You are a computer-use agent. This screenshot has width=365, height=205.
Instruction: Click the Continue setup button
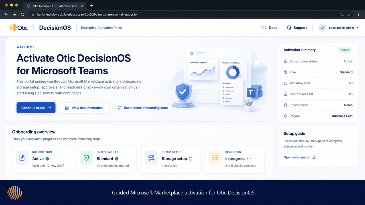point(36,108)
